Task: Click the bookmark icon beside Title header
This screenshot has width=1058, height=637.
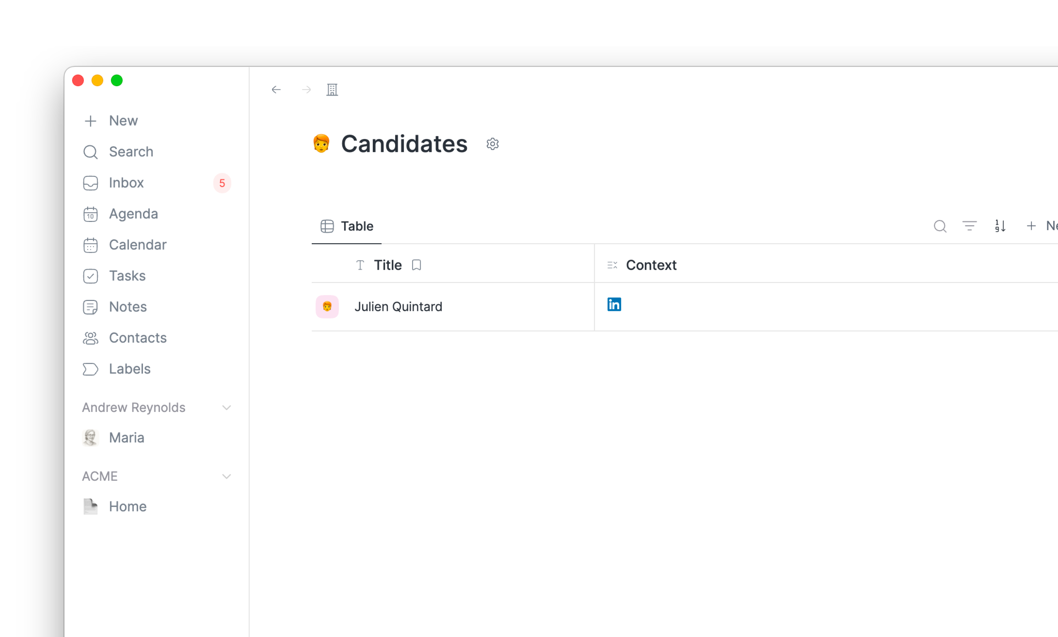Action: (x=417, y=265)
